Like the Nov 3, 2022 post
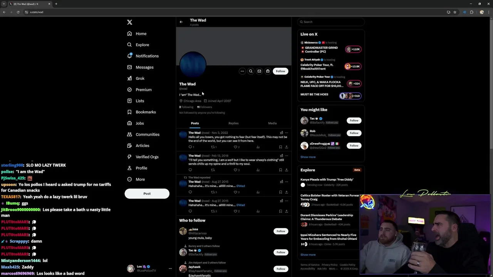 click(236, 147)
